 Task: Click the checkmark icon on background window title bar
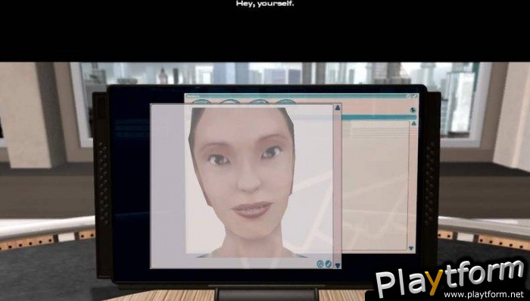[x=415, y=96]
